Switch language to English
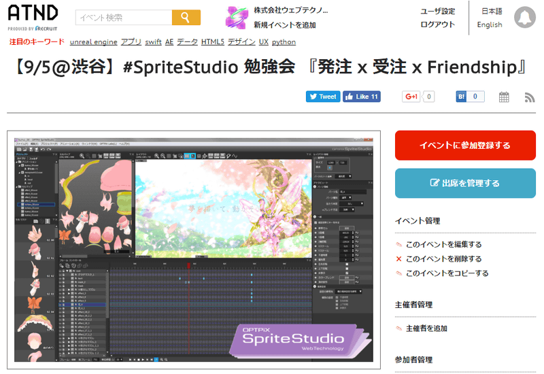Image resolution: width=544 pixels, height=374 pixels. pyautogui.click(x=490, y=24)
